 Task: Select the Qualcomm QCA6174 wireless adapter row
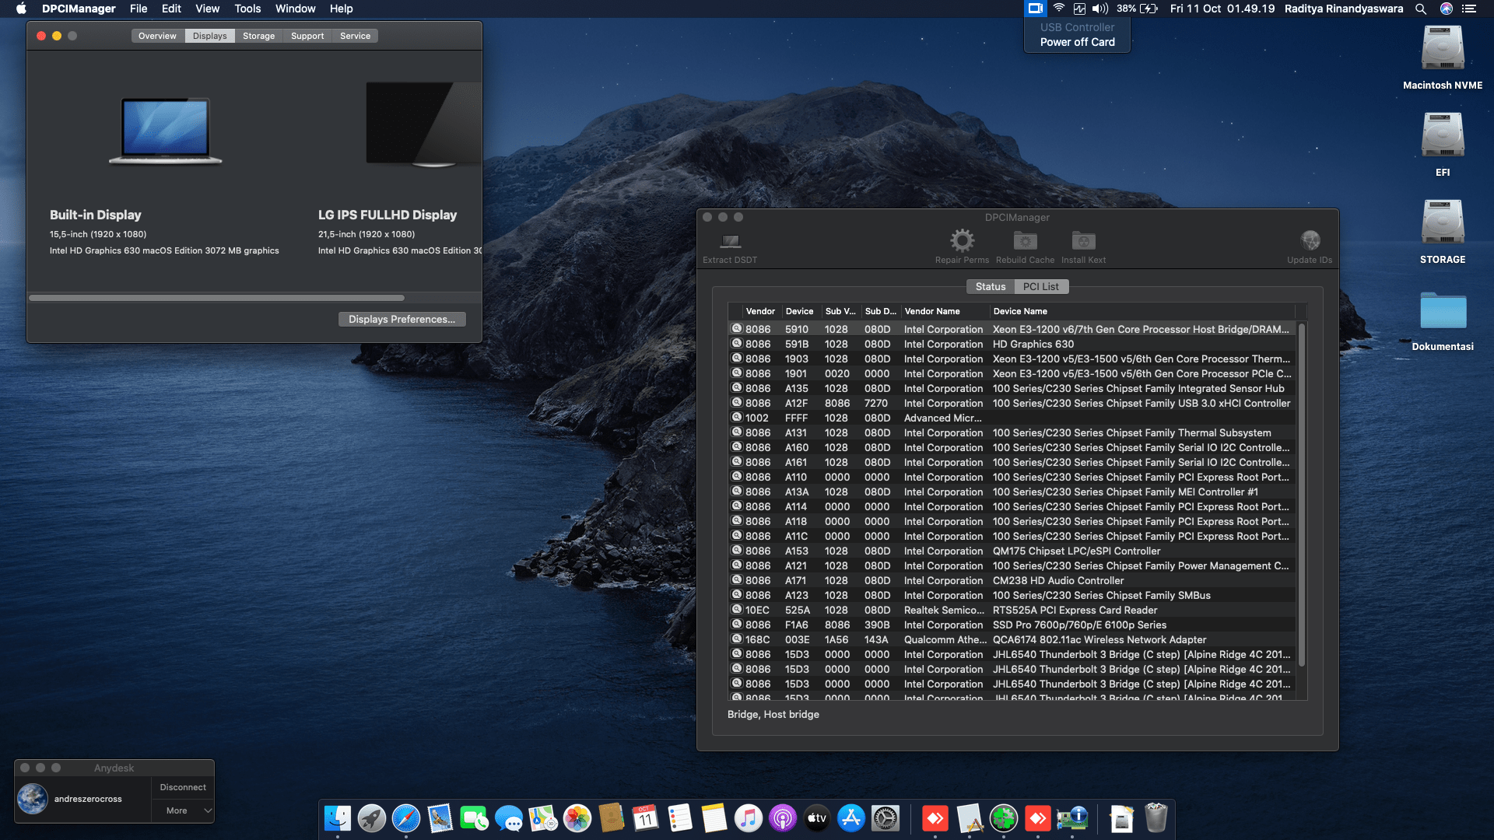click(x=1012, y=639)
